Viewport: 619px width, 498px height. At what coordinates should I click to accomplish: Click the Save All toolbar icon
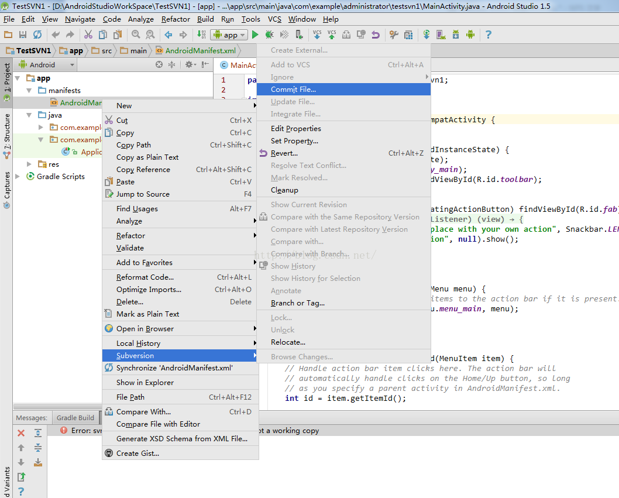coord(22,35)
